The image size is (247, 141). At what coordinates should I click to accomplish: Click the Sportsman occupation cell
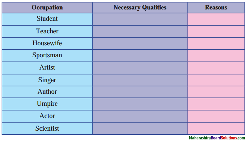pyautogui.click(x=47, y=56)
